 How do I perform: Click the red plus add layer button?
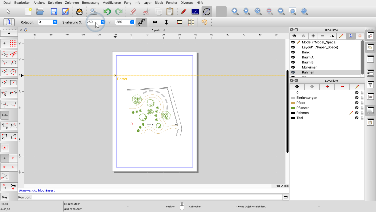[327, 87]
